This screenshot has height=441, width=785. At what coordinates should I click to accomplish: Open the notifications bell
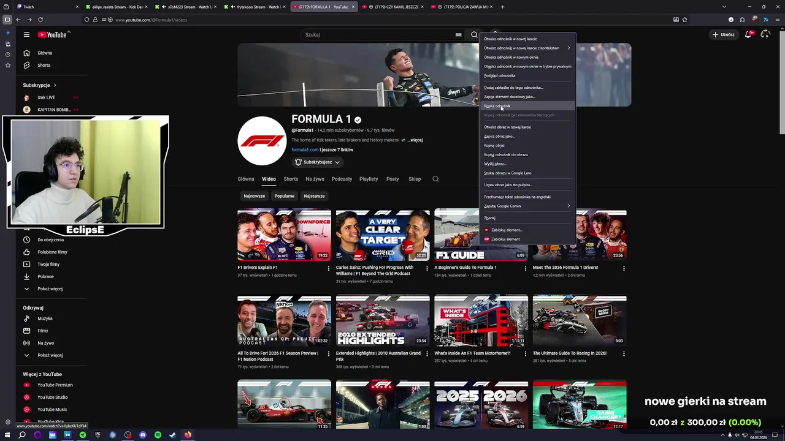coord(748,35)
